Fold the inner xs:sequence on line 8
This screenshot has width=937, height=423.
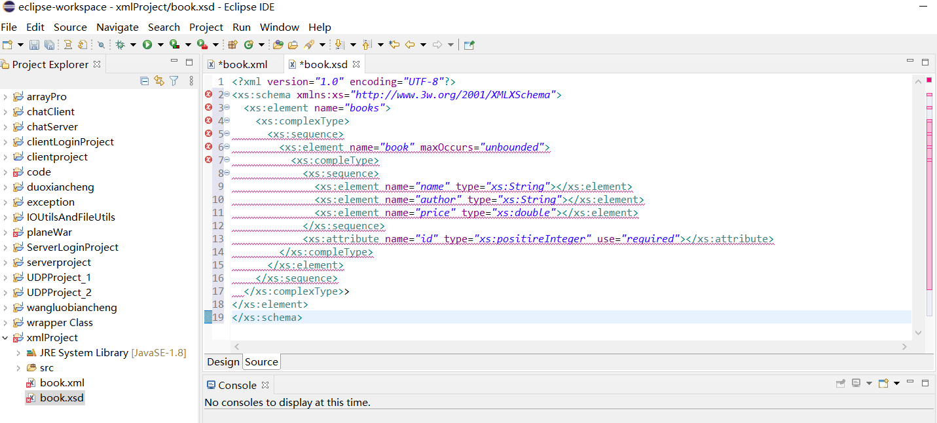[x=227, y=174]
